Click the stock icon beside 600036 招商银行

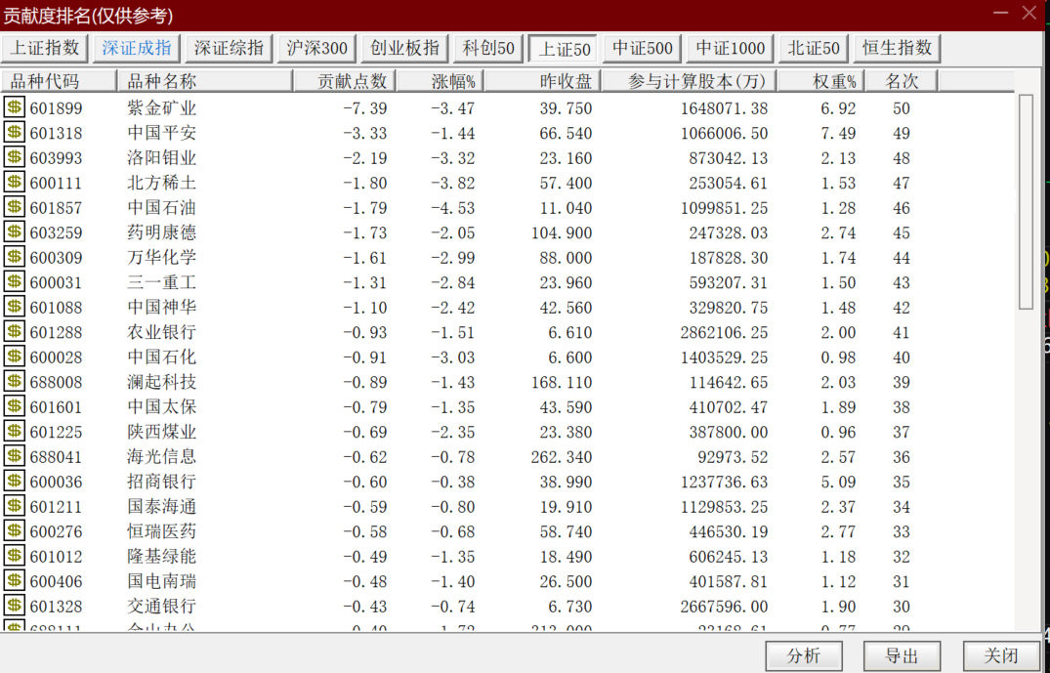pyautogui.click(x=14, y=481)
